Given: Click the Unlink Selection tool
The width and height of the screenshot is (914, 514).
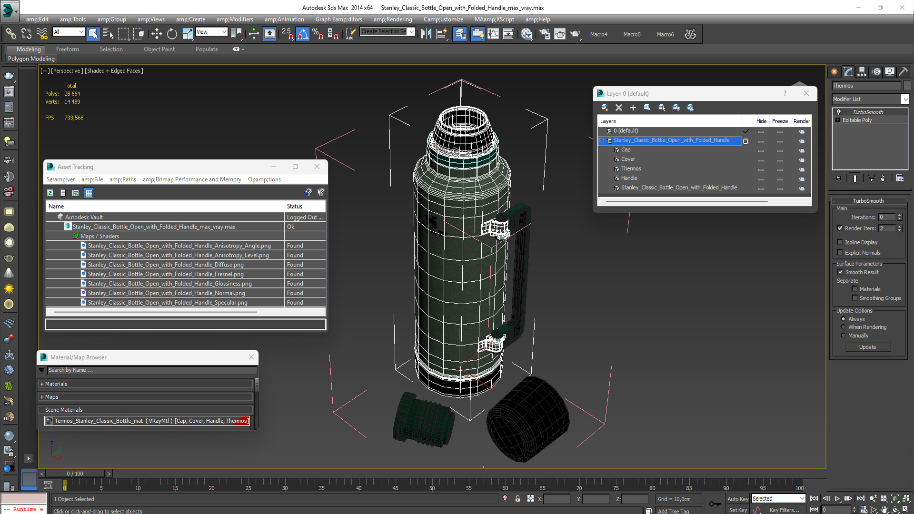Looking at the screenshot, I should click(27, 34).
